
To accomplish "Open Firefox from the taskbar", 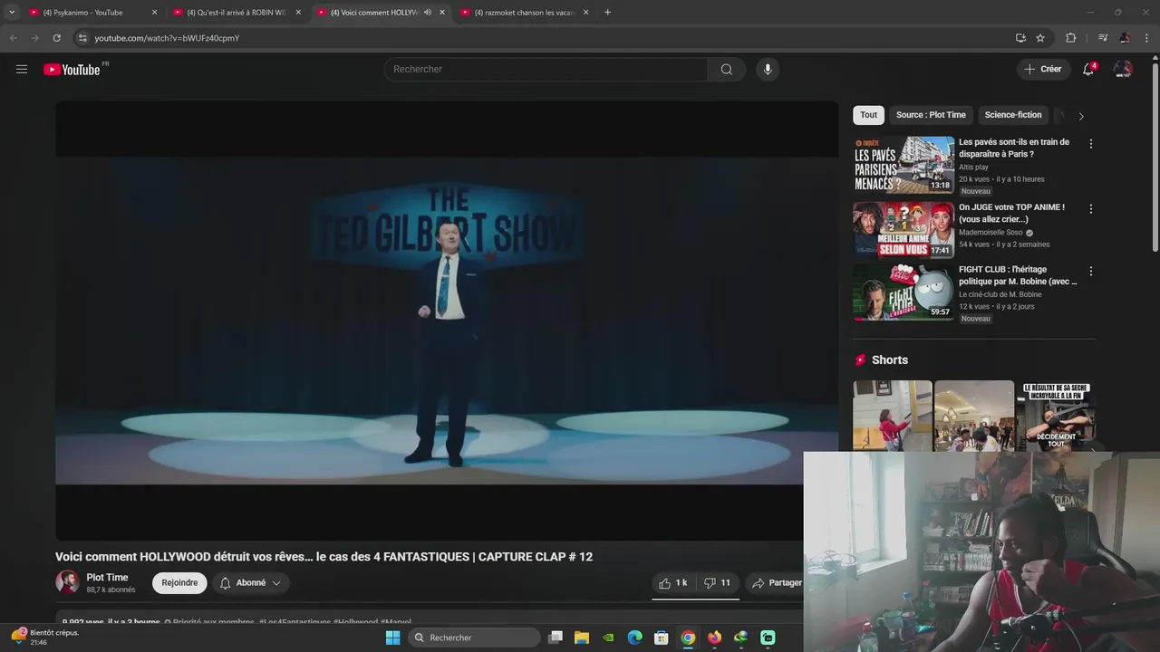I will tap(715, 638).
